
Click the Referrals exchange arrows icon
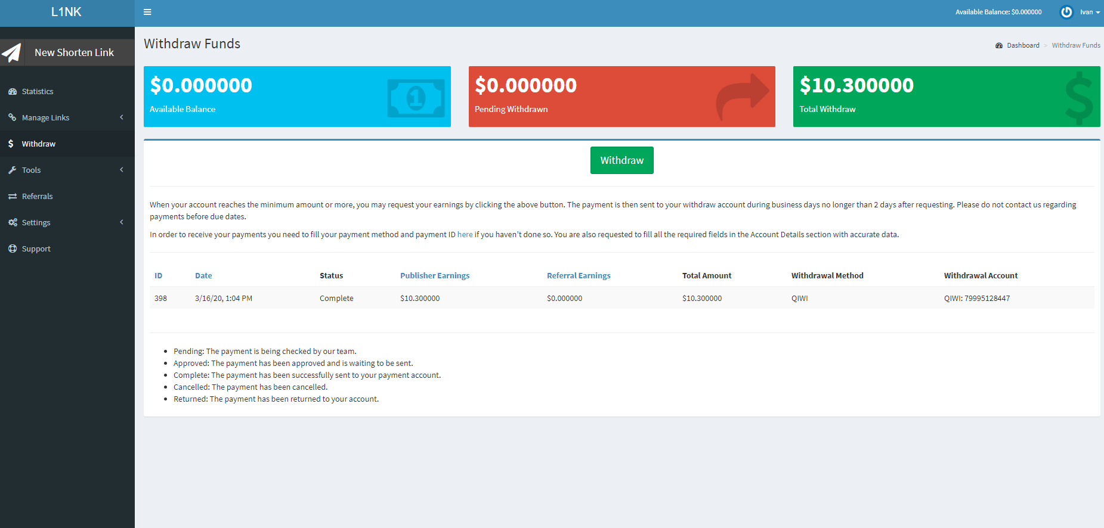(13, 196)
